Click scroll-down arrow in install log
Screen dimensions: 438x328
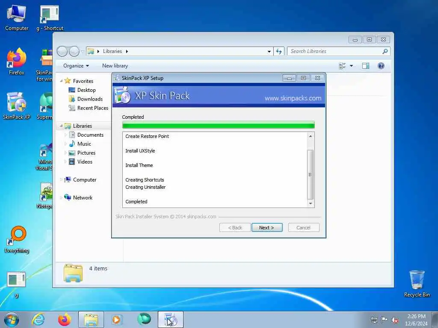pyautogui.click(x=311, y=204)
